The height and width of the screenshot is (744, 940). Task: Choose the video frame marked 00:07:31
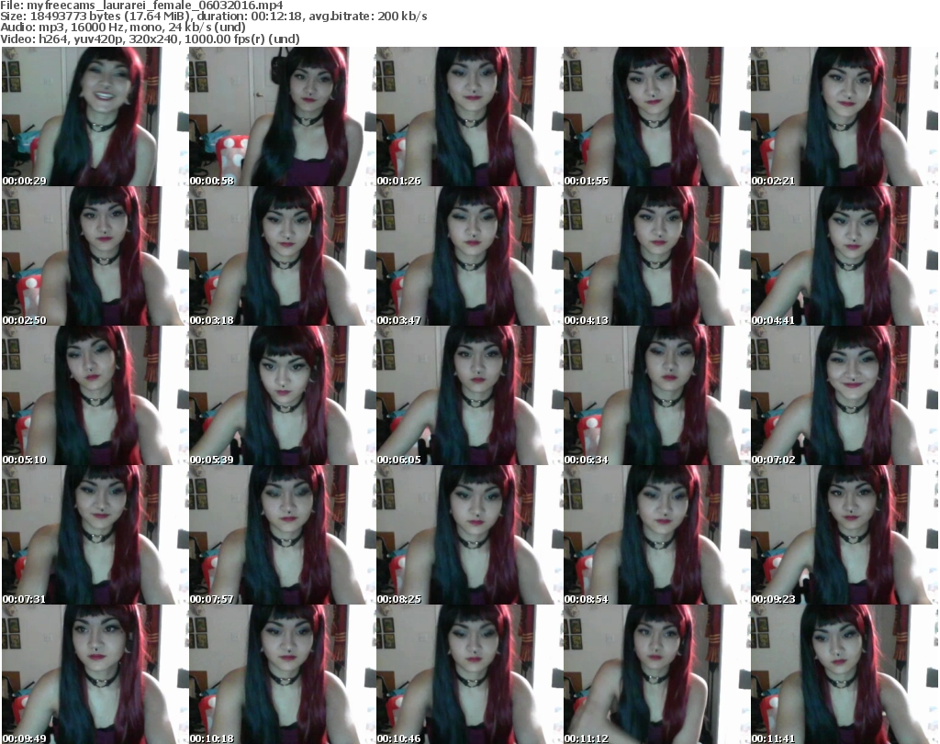95,535
